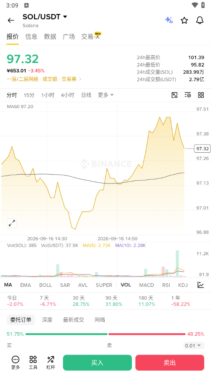Open the status bar battery icon
Screen dimensions: 211x375
tap(203, 5)
